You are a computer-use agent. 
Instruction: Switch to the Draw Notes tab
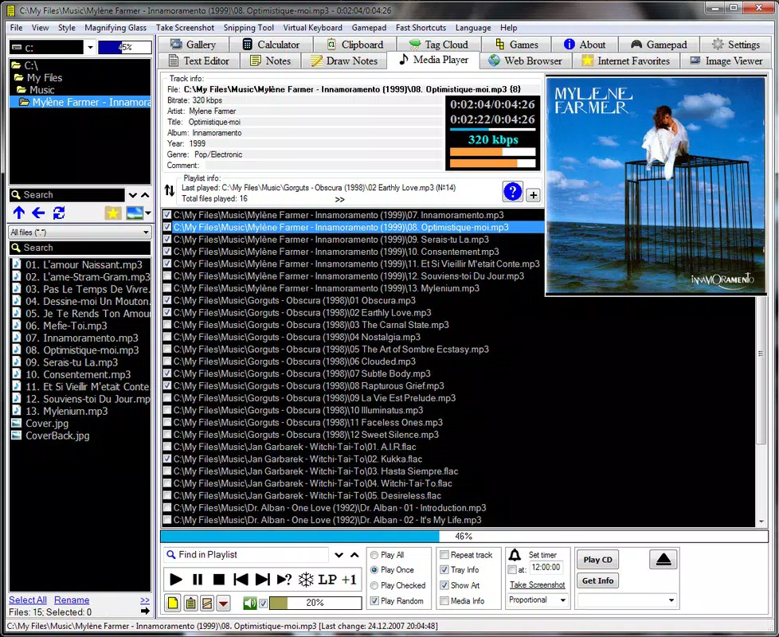point(344,61)
